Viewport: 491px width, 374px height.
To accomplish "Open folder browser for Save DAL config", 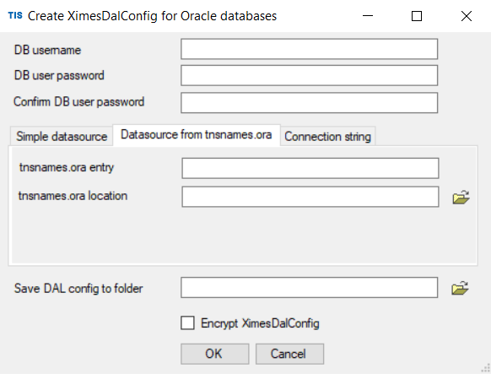I will point(460,288).
